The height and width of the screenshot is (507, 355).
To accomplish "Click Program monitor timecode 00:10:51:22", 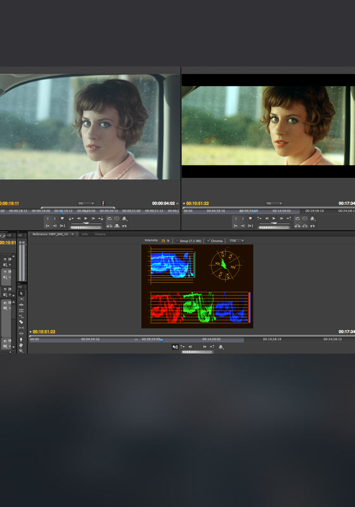I will [x=198, y=203].
